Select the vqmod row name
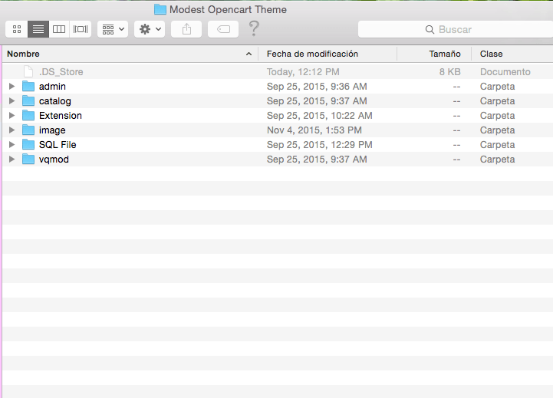553x398 pixels. click(x=54, y=160)
